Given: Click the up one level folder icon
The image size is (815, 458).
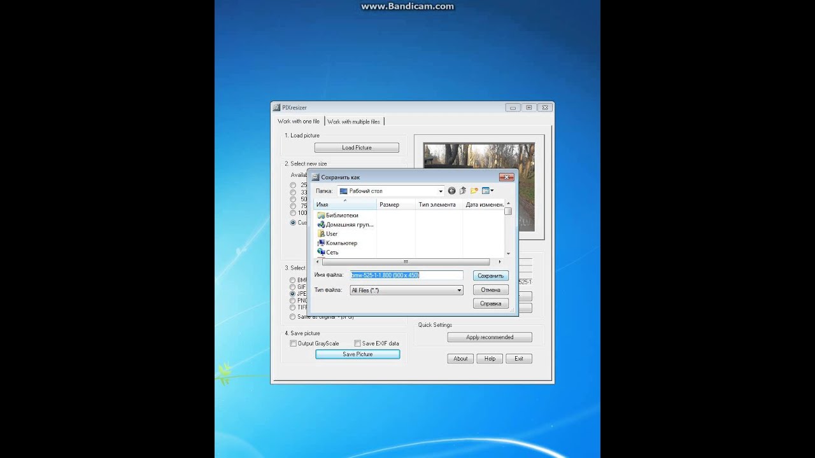Looking at the screenshot, I should (463, 191).
